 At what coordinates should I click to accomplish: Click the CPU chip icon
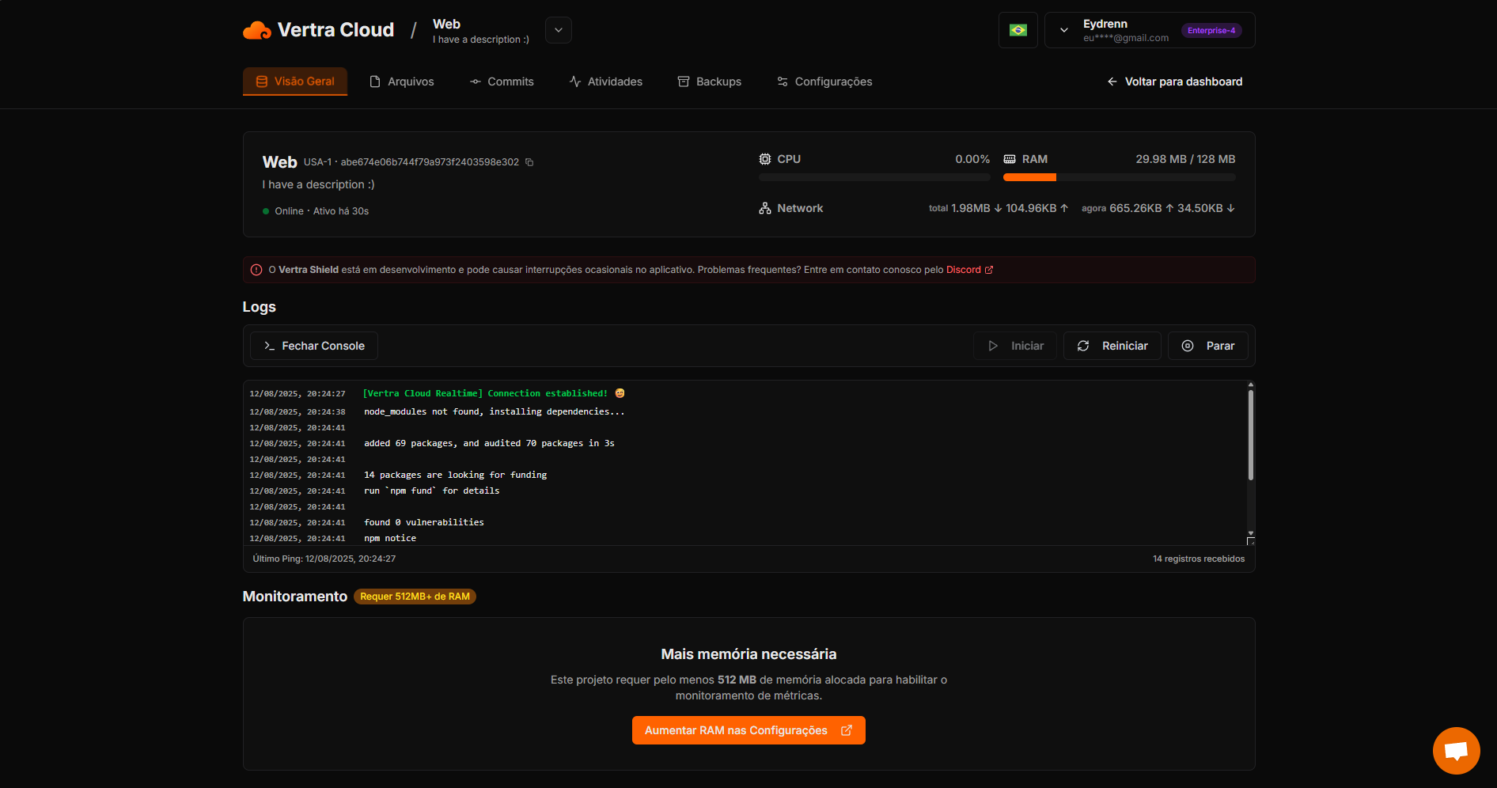765,159
